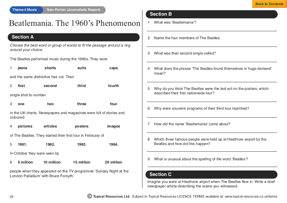
Task: Click the Beatlemania title heading
Action: (75, 23)
